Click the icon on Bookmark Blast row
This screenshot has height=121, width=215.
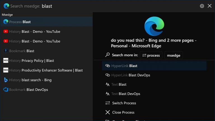[6, 51]
